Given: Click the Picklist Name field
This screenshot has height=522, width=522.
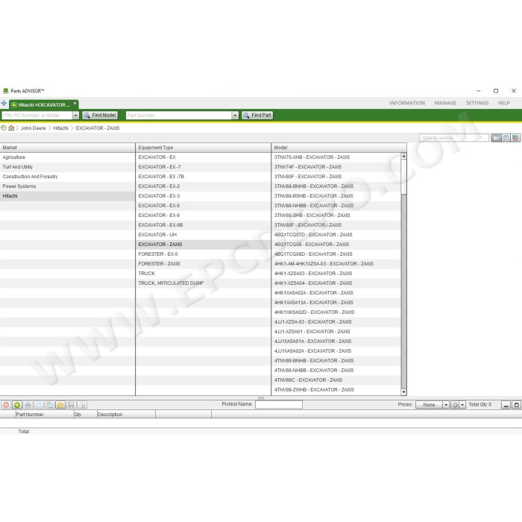Looking at the screenshot, I should tap(279, 404).
